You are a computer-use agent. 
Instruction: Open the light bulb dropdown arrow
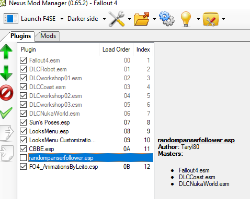198,19
